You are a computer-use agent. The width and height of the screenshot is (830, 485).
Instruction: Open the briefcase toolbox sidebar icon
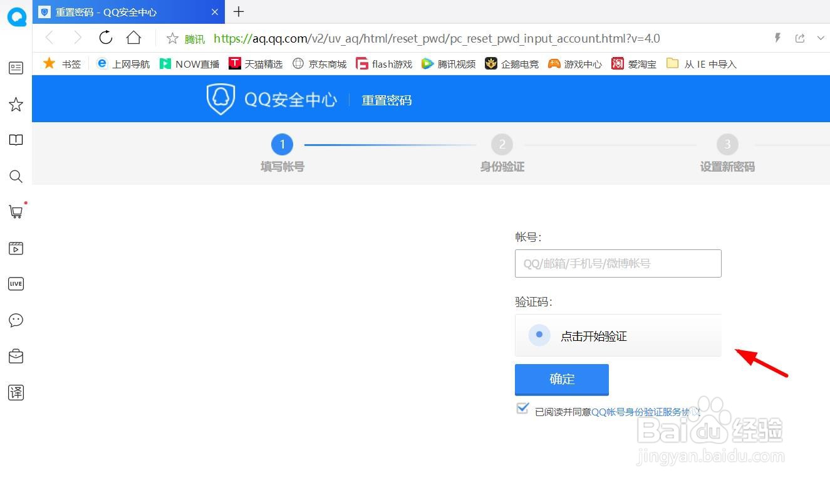click(x=16, y=357)
